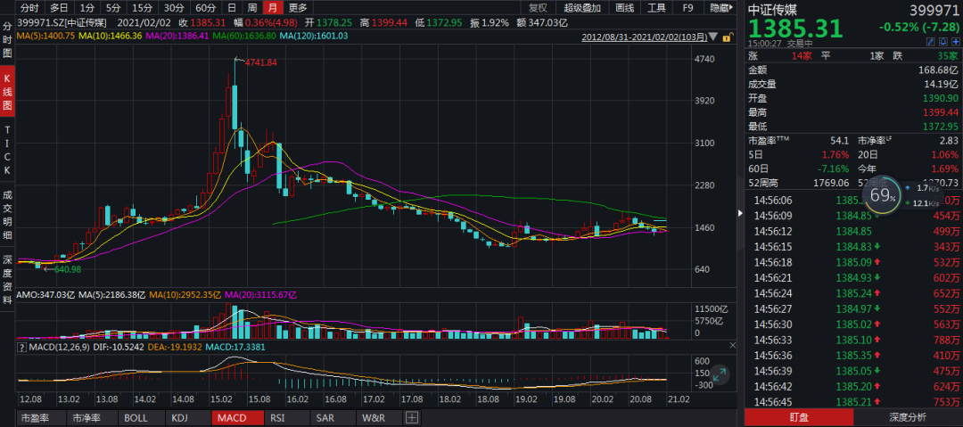Toggle the 超级叠加 overlay option
Screen dimensions: 963x427
click(x=582, y=7)
